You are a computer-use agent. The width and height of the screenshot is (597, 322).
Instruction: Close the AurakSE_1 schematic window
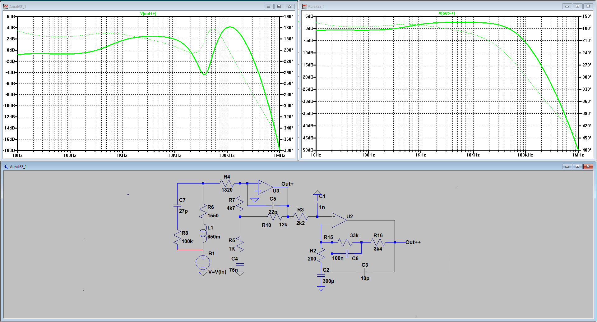coord(588,166)
